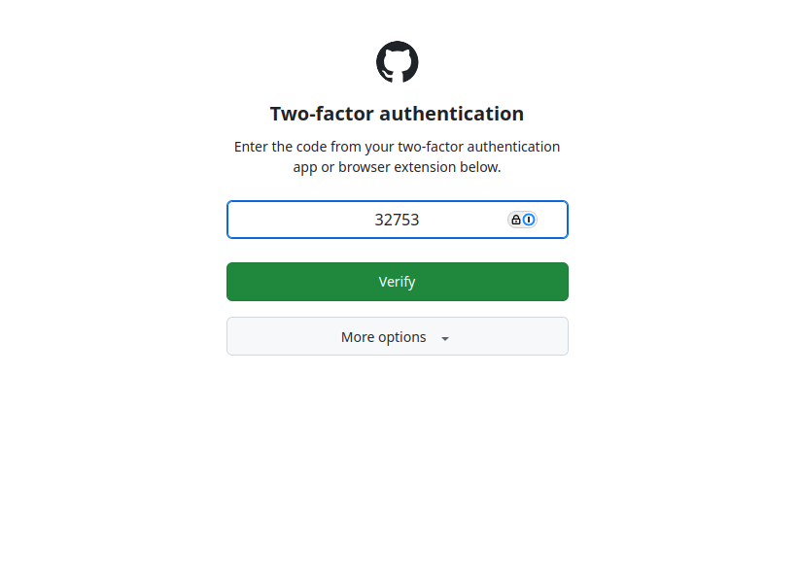800x580 pixels.
Task: Click the padlock icon in the input
Action: (515, 220)
